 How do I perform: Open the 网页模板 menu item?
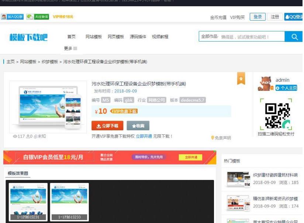point(116,36)
